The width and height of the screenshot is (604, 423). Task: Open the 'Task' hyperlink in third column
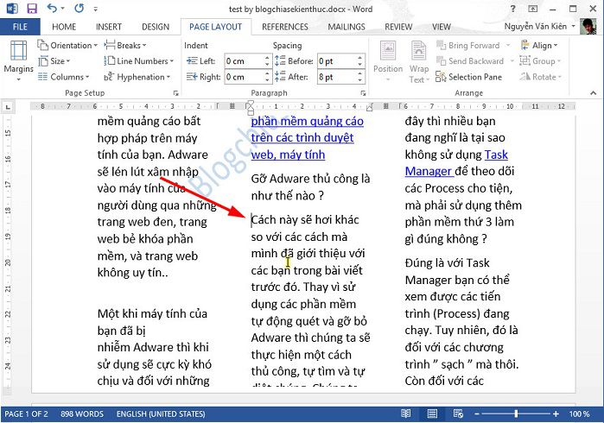pyautogui.click(x=496, y=155)
